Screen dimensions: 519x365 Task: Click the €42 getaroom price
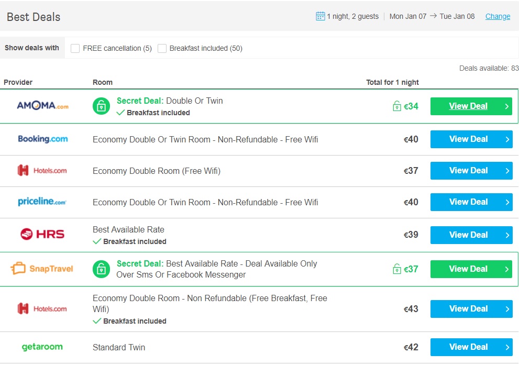click(411, 347)
